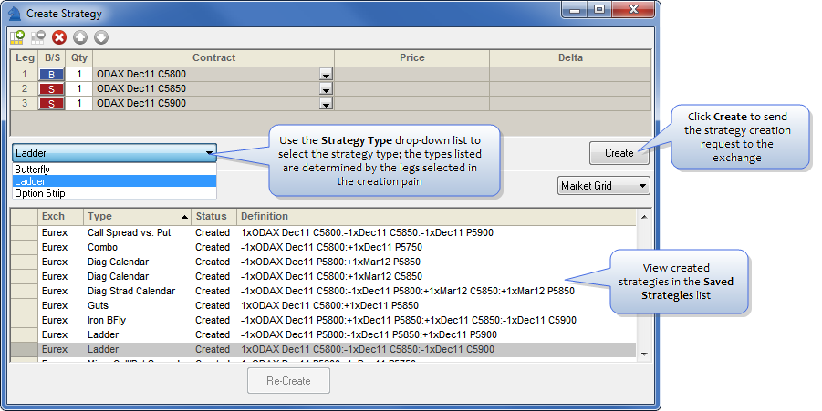The width and height of the screenshot is (822, 411).
Task: Select the Diag Calendar row with C5800:+1xMar12 C5850
Action: [324, 276]
